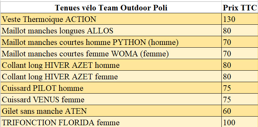Click the Collant long HIVER AZET femme cell
This screenshot has width=258, height=127.
[x=111, y=77]
